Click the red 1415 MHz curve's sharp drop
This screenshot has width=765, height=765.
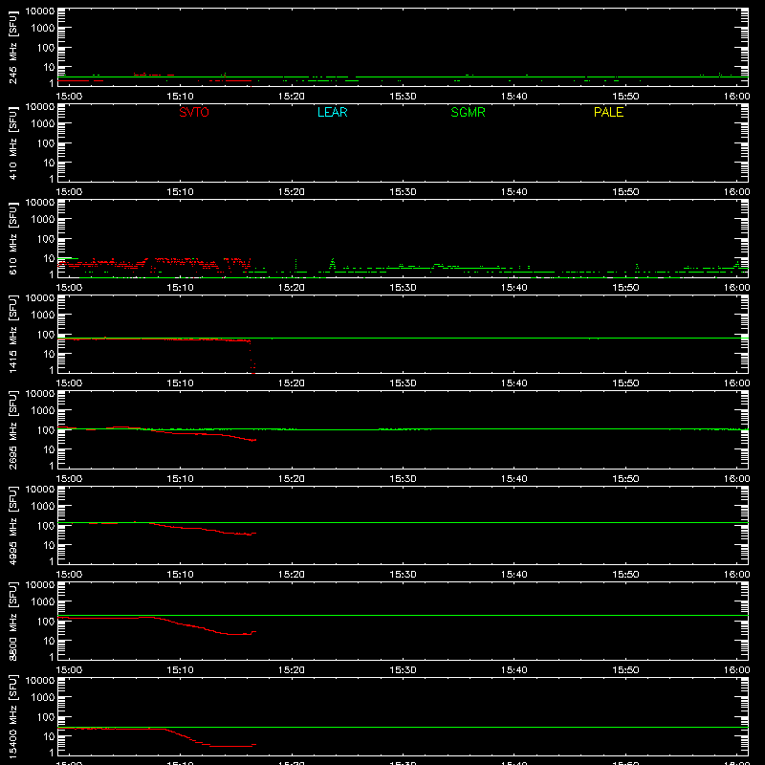(x=251, y=356)
